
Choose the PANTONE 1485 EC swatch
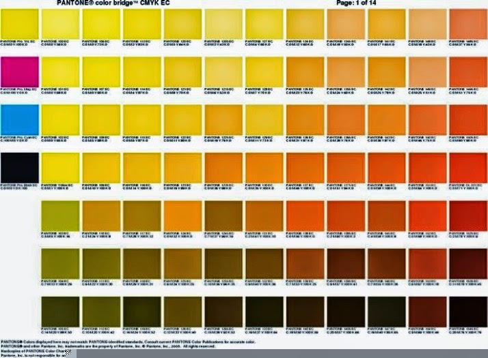click(468, 24)
